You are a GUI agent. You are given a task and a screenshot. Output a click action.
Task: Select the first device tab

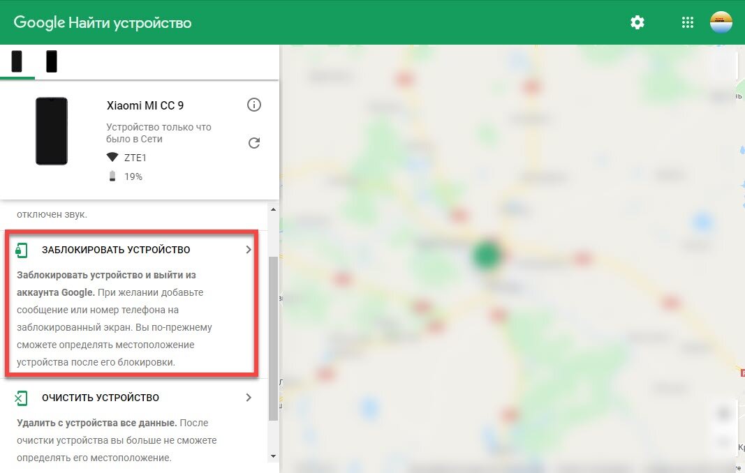tap(17, 61)
